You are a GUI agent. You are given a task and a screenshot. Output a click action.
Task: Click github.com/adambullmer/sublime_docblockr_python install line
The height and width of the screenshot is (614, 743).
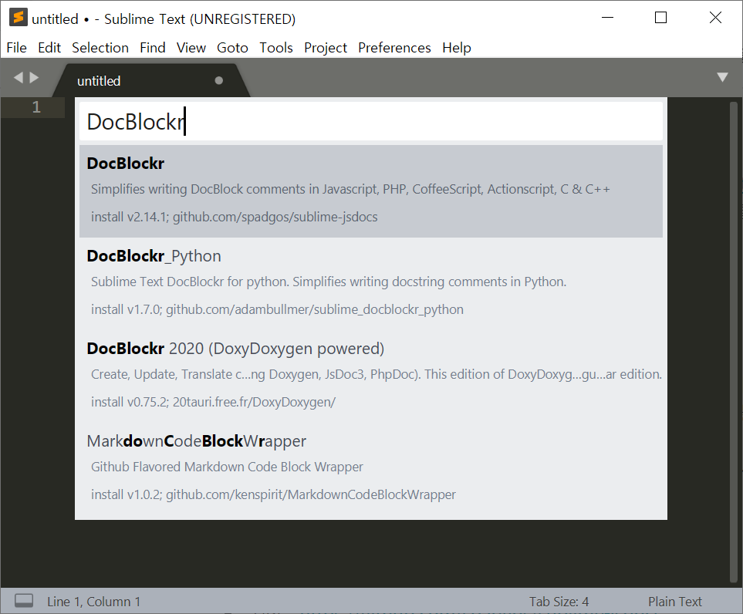tap(277, 309)
